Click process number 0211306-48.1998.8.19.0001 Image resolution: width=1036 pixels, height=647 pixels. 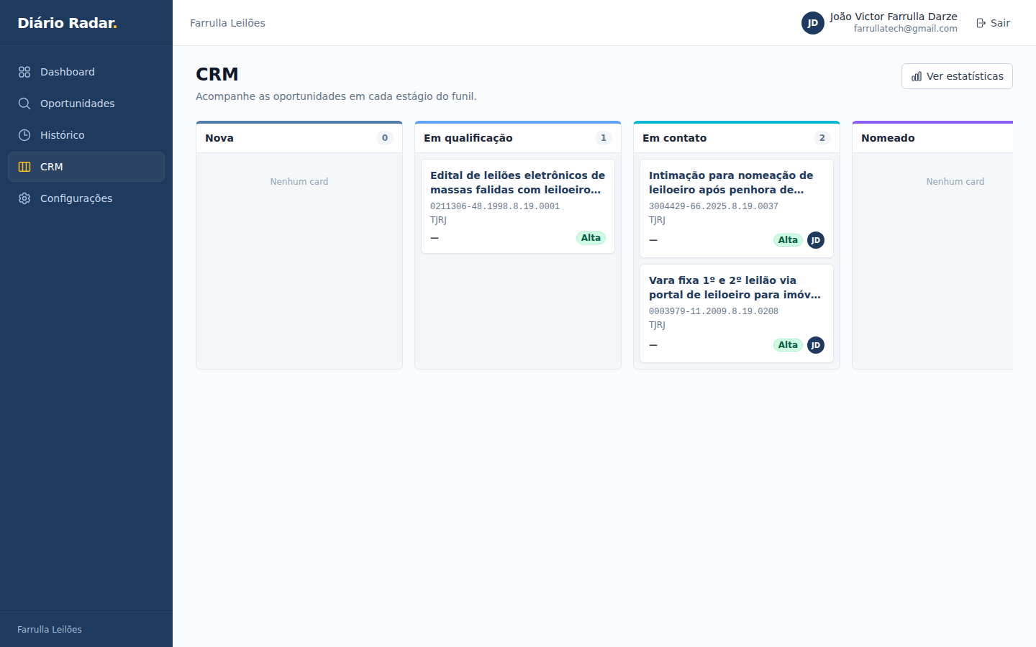[x=495, y=206]
